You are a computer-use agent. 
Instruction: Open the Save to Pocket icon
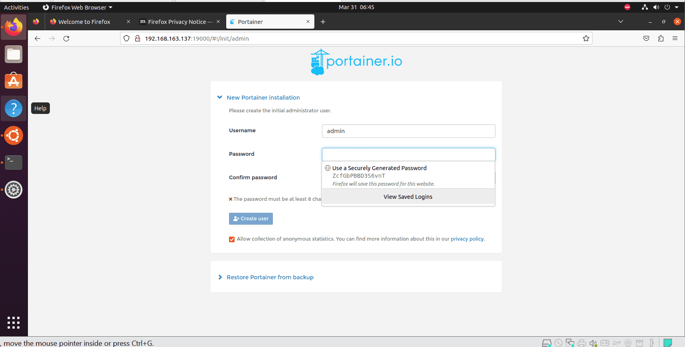(646, 38)
